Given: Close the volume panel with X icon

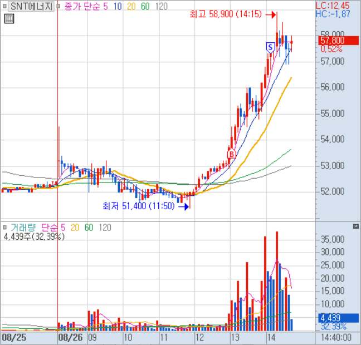Looking at the screenshot, I should pos(355,226).
